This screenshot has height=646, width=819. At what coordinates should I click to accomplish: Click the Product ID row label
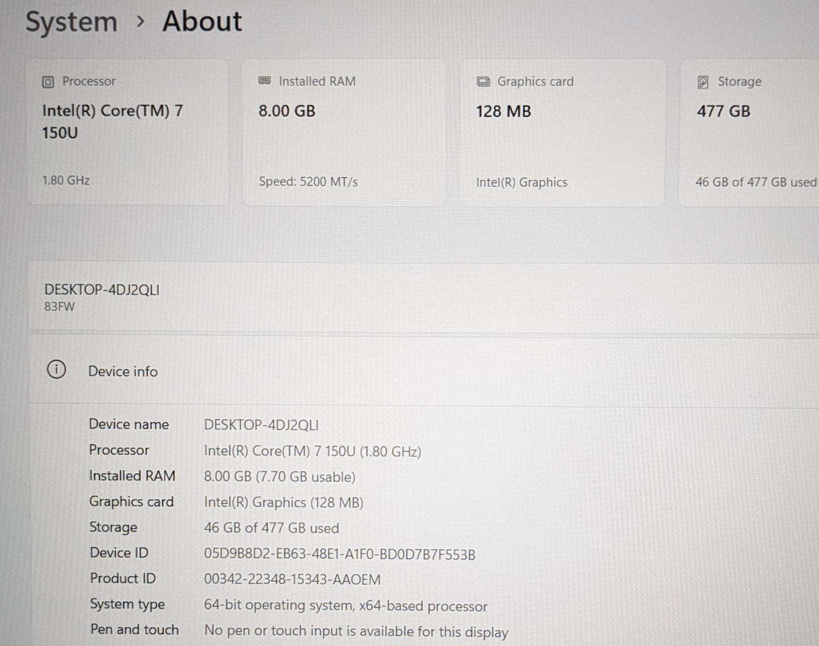click(x=123, y=578)
